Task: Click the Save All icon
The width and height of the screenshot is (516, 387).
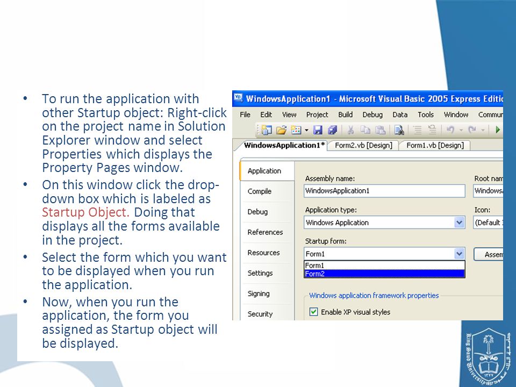Action: (x=332, y=130)
